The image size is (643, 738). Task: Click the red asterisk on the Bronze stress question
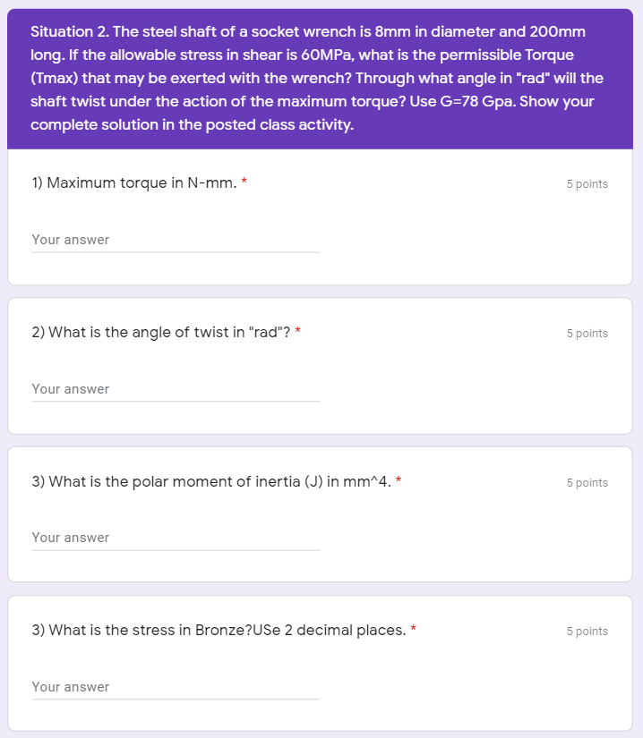pyautogui.click(x=412, y=627)
